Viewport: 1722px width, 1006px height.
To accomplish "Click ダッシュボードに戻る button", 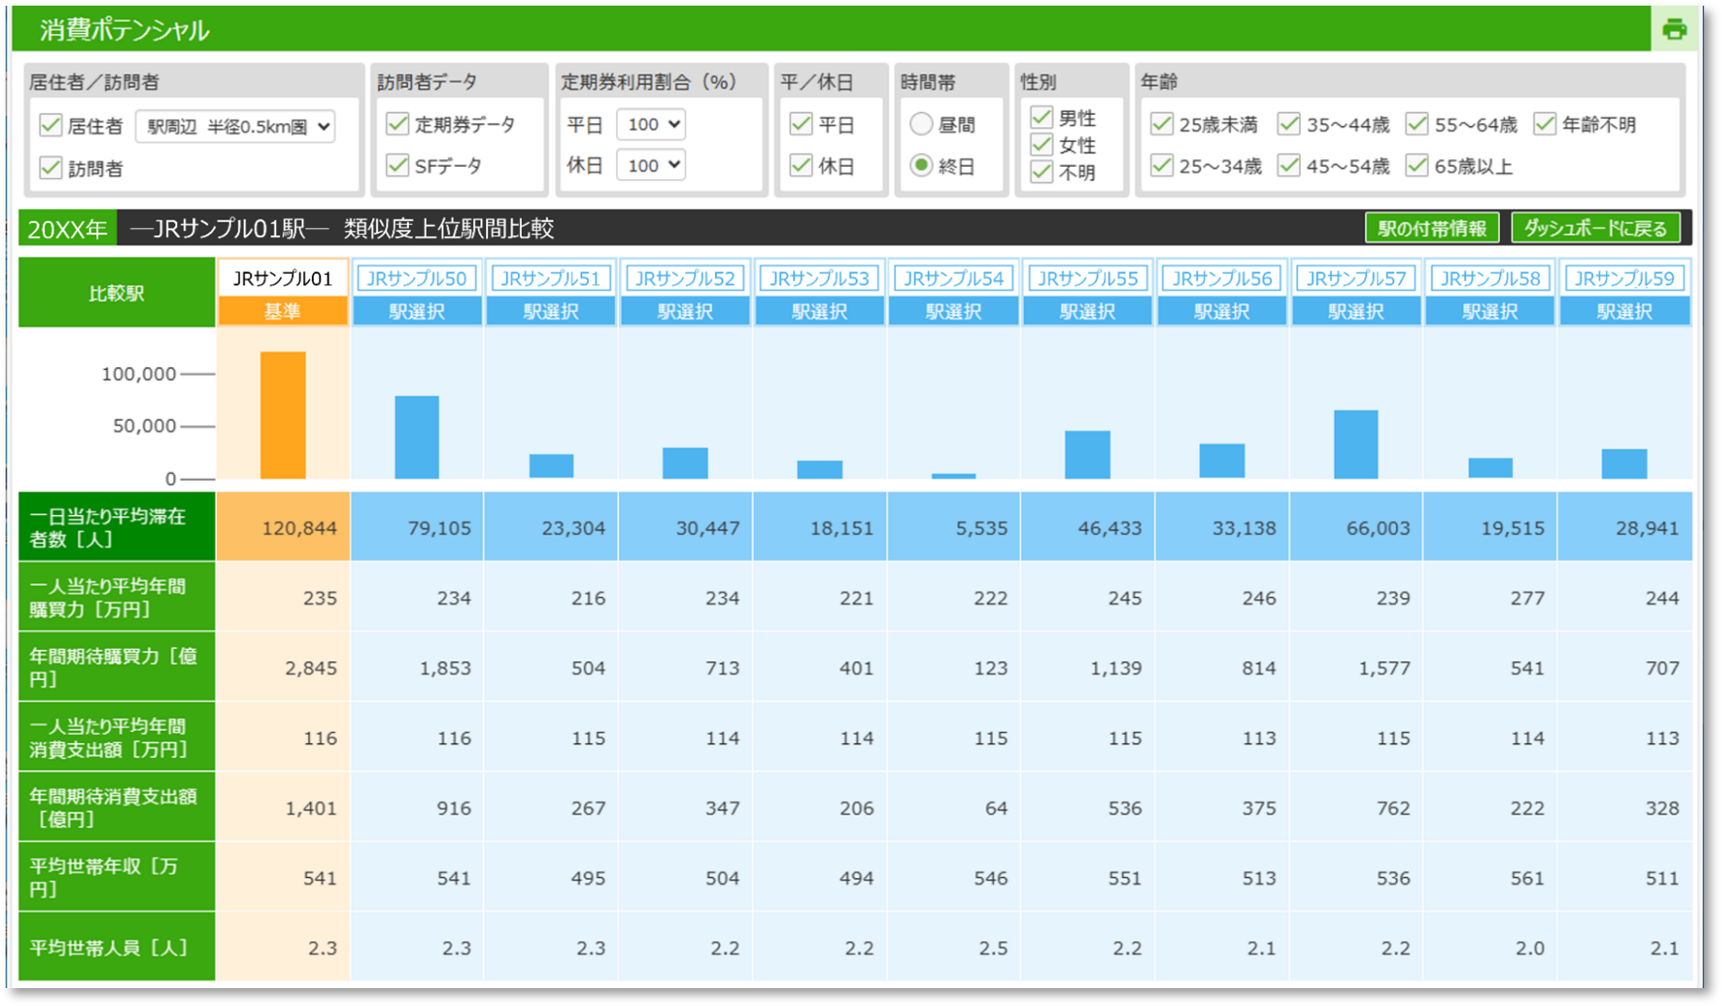I will tap(1596, 228).
